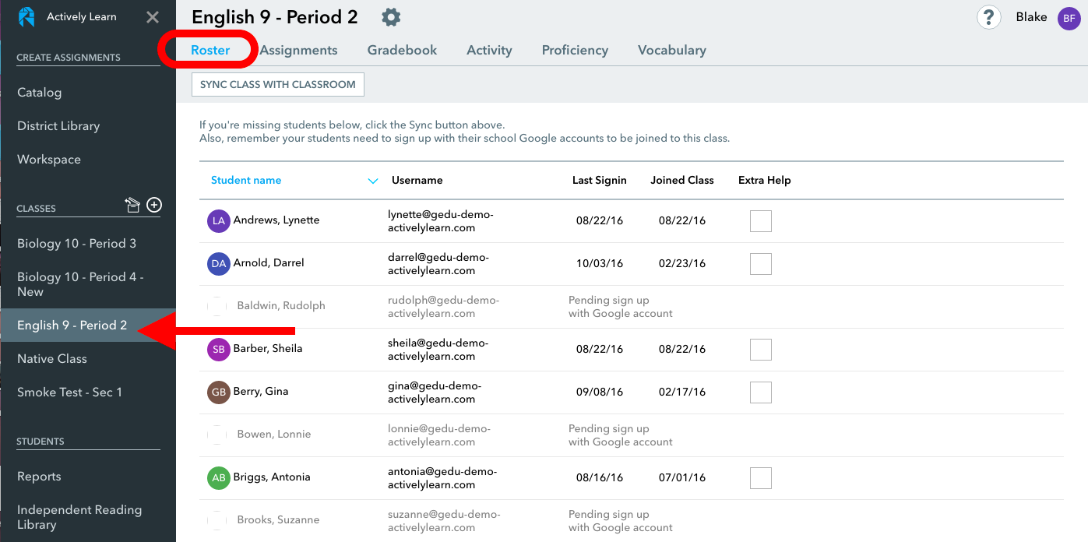
Task: Click the BF user avatar
Action: (x=1069, y=18)
